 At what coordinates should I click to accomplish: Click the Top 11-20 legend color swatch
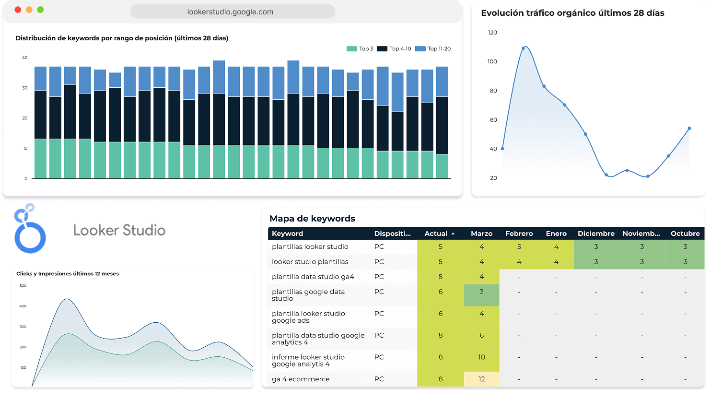point(420,49)
